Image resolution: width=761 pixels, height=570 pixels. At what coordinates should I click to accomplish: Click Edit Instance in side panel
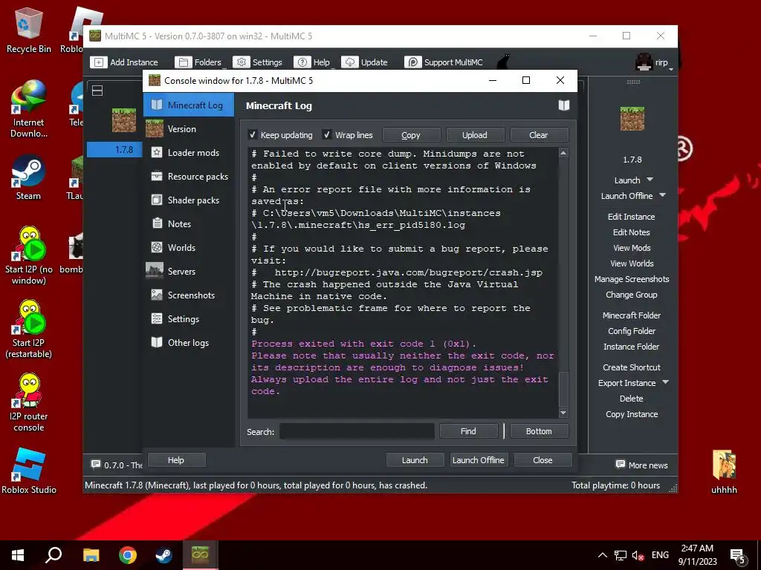click(x=632, y=216)
